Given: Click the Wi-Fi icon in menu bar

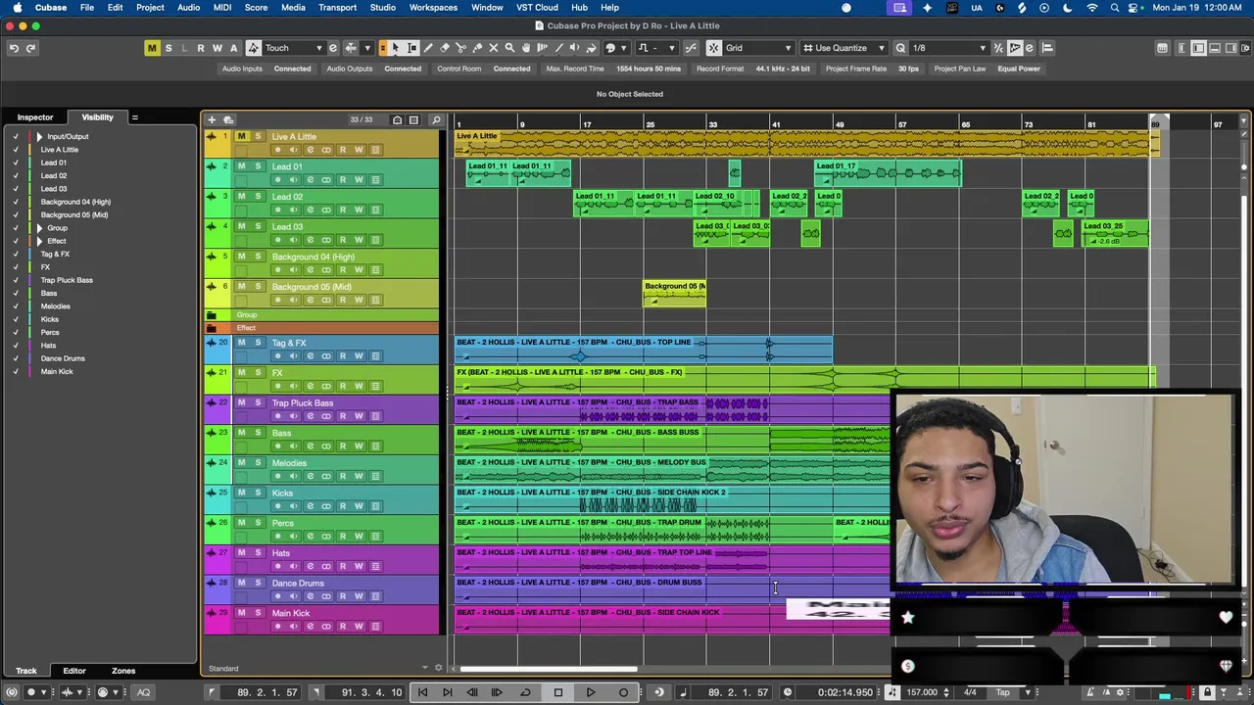Looking at the screenshot, I should (1092, 8).
